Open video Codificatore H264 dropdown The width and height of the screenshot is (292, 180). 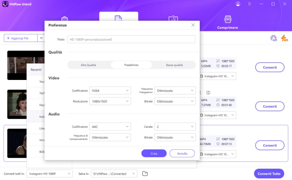click(x=110, y=90)
